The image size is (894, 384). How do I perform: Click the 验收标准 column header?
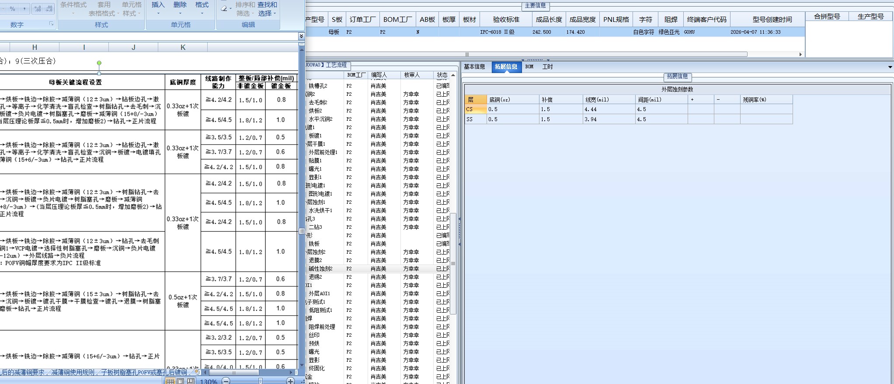[506, 19]
